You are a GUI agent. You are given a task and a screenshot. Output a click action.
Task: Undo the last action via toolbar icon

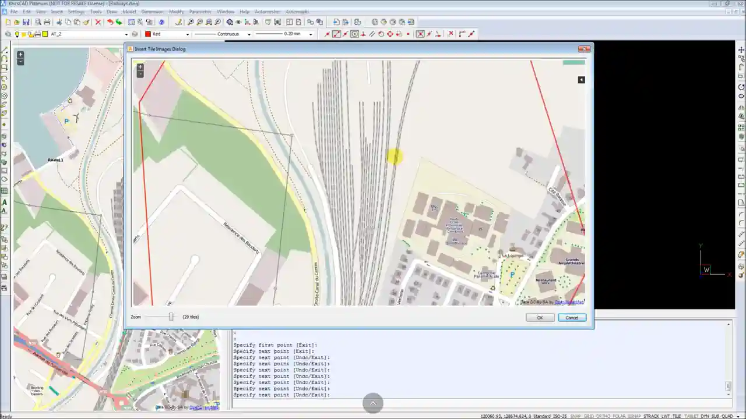pyautogui.click(x=110, y=22)
